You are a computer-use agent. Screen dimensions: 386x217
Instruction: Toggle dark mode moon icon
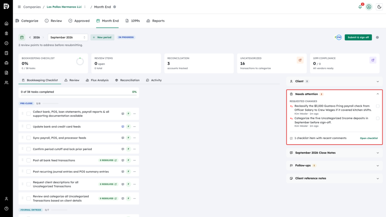pos(379,7)
